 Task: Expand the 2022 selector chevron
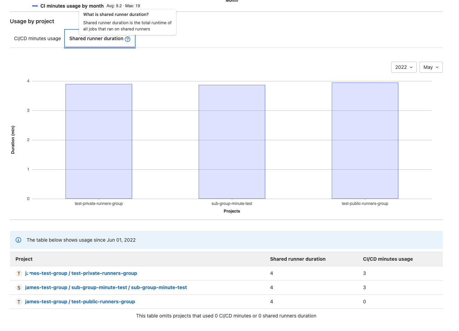tap(411, 67)
